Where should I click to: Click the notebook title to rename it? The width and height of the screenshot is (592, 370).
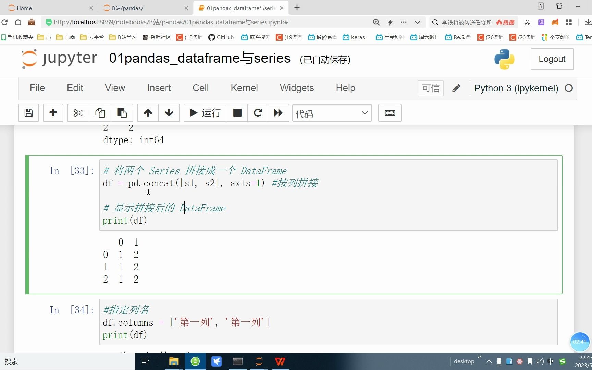click(200, 58)
